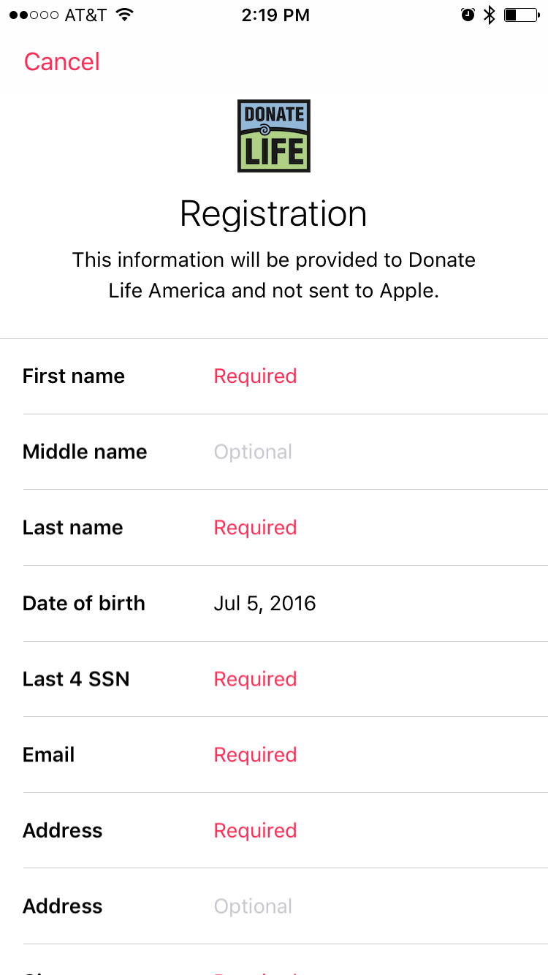Cancel the registration form
548x975 pixels.
pyautogui.click(x=62, y=62)
